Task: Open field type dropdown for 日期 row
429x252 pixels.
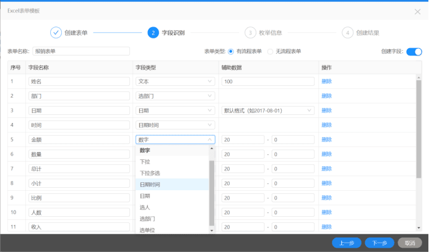Action: [x=175, y=111]
